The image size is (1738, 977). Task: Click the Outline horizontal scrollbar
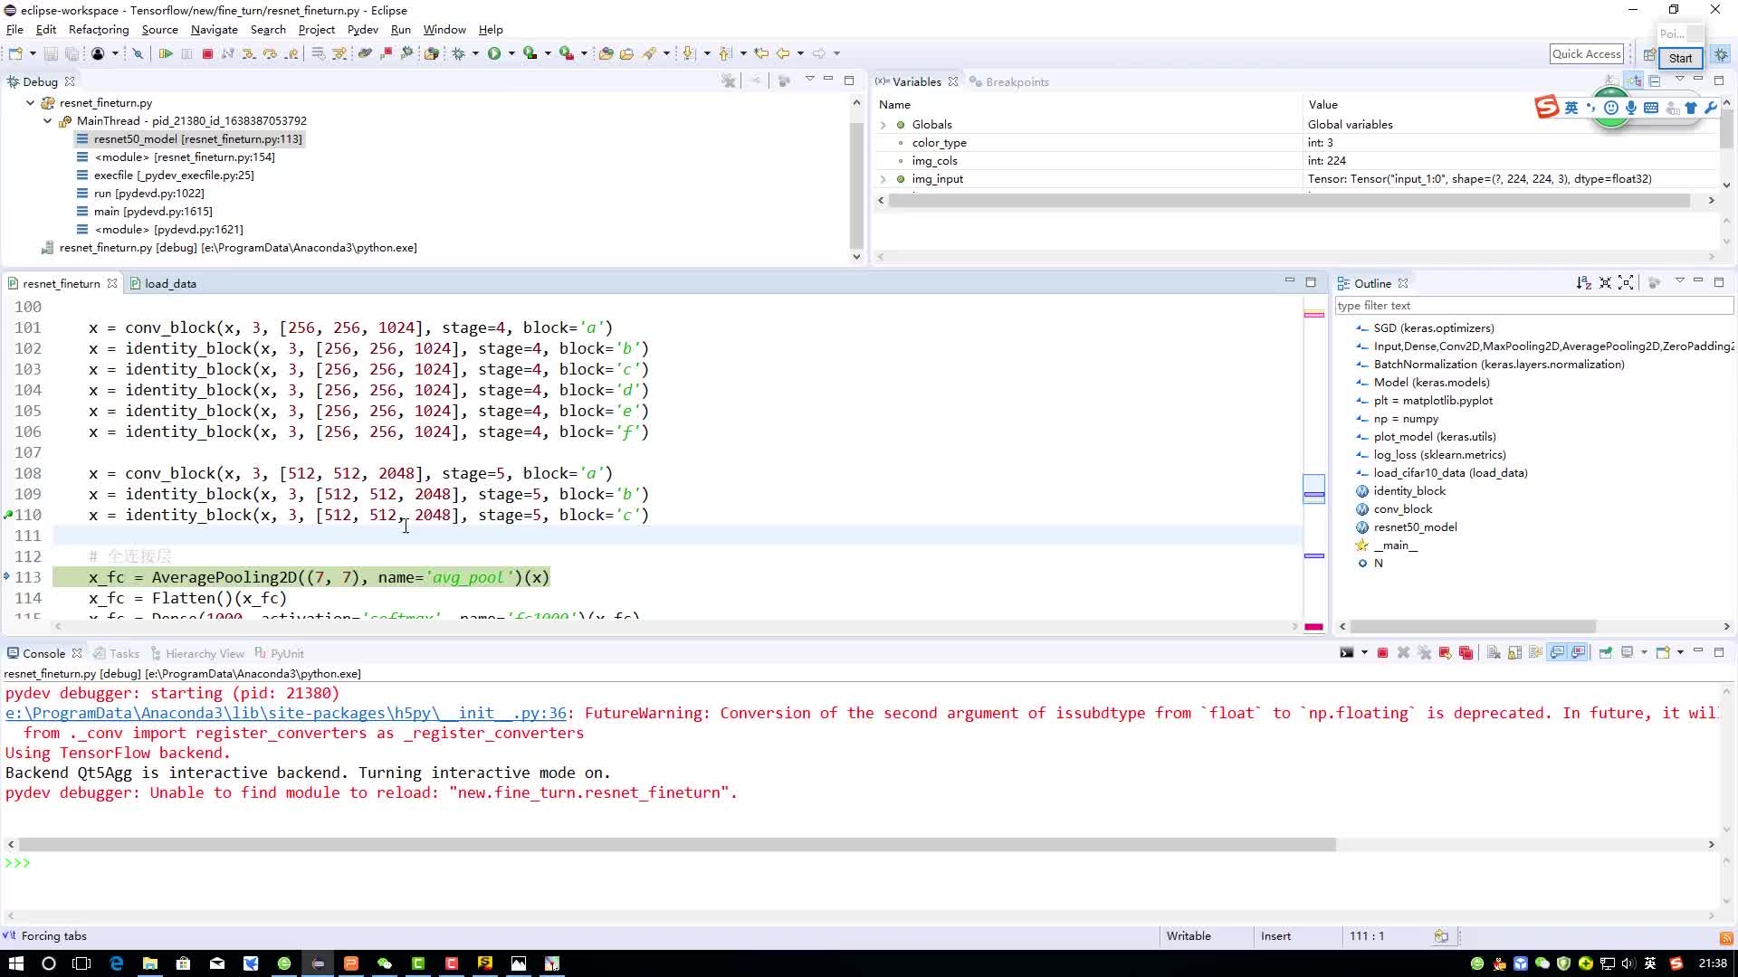coord(1473,626)
